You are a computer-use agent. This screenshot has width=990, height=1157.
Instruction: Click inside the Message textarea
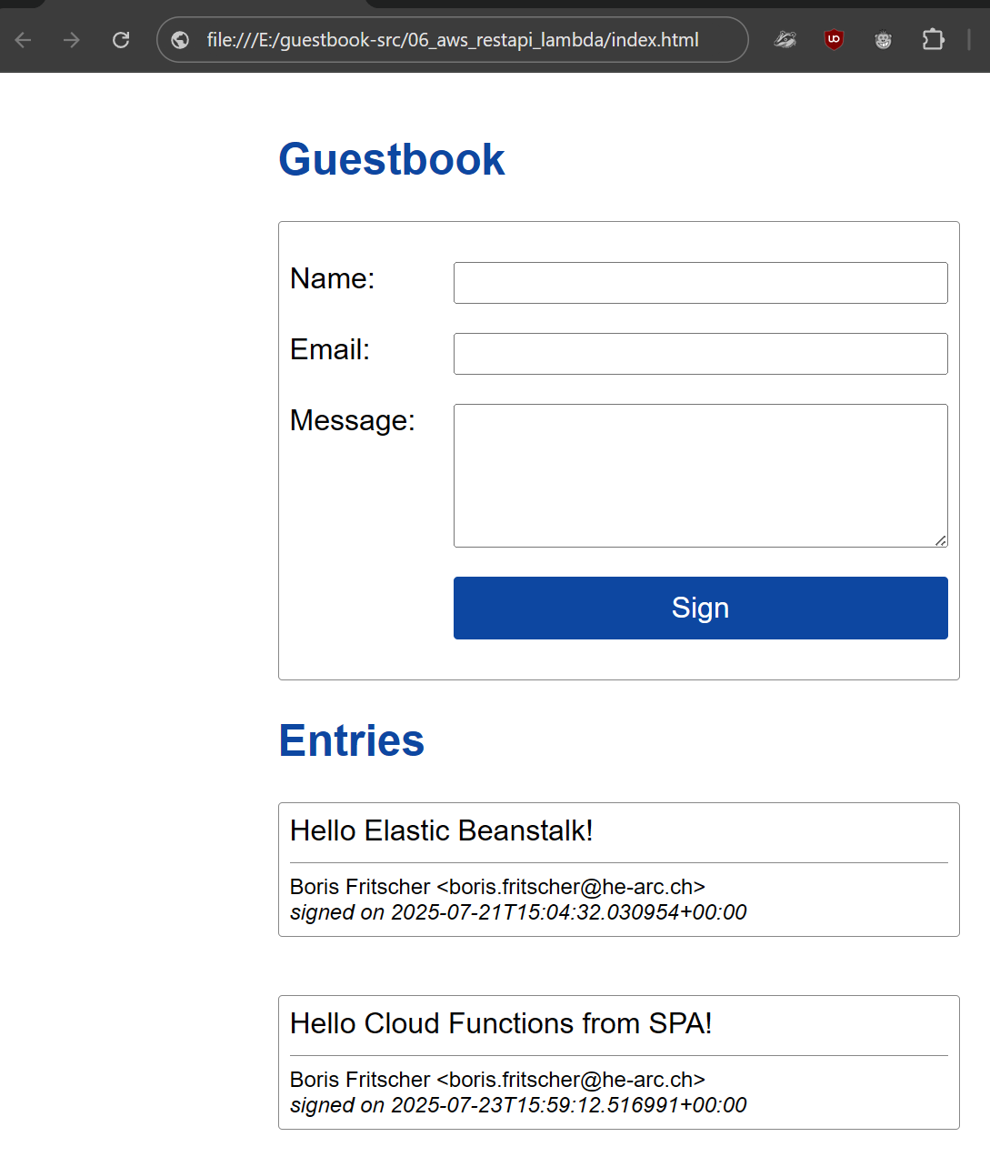(700, 475)
